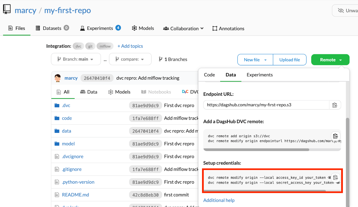Click the first commit message on README.md row

tap(176, 195)
